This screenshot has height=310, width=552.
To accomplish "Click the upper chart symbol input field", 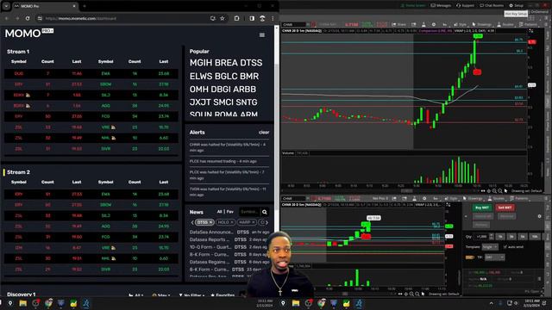I will (293, 25).
